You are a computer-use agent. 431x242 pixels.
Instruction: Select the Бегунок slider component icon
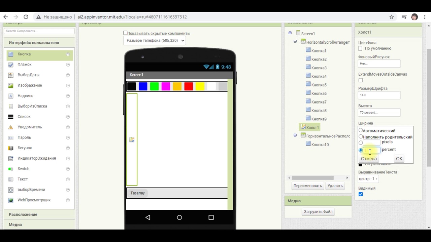coord(11,148)
